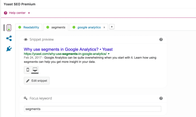Switch to the google analytics keyword tab

point(89,27)
